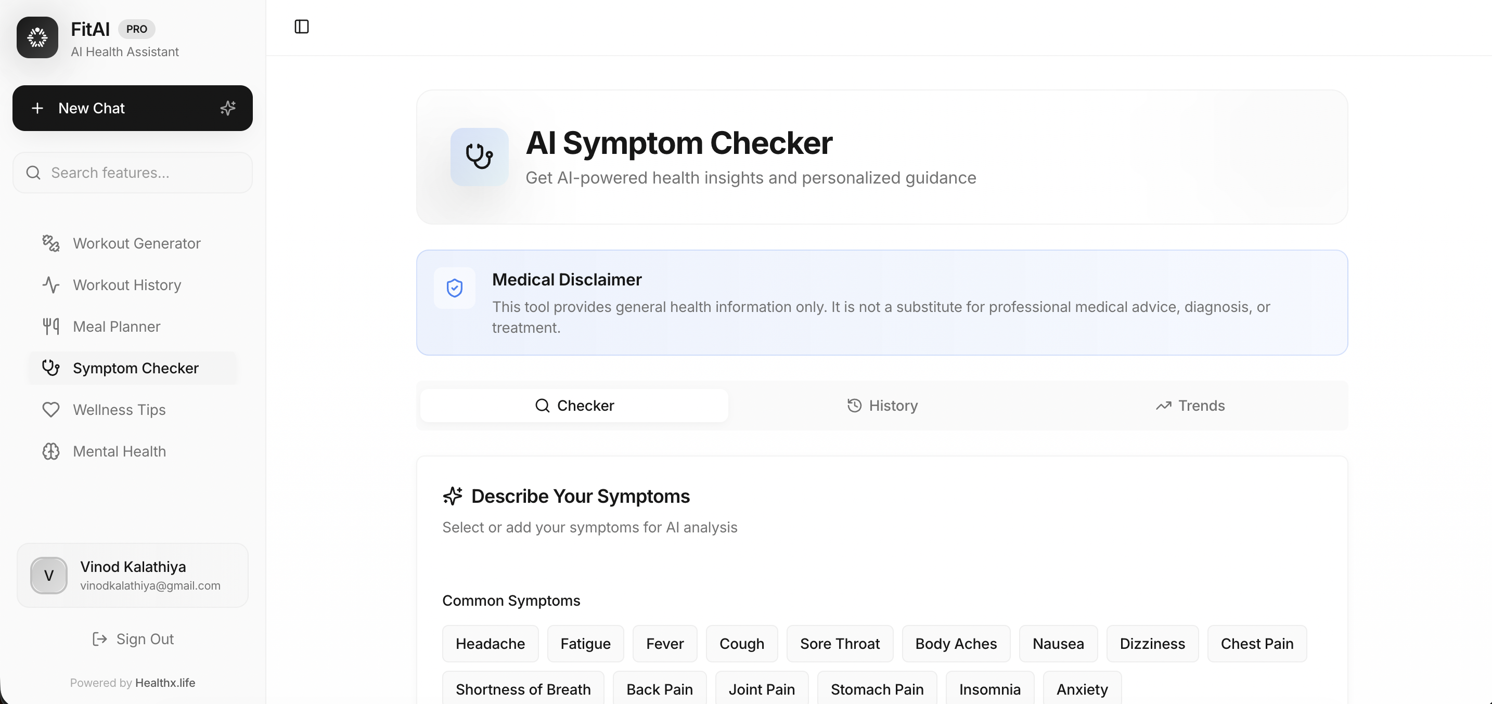Open Workout History in the sidebar
Screen dimensions: 1492x704
[x=127, y=285]
